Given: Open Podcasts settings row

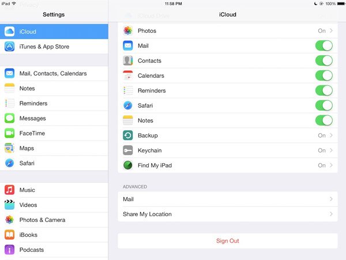Looking at the screenshot, I should click(54, 250).
